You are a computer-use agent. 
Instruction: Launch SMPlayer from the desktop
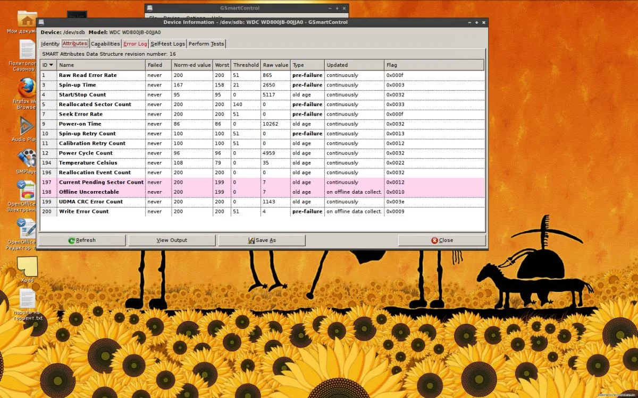coord(27,158)
